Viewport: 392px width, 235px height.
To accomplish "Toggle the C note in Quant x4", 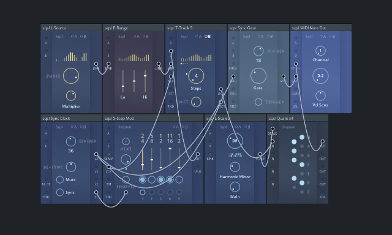I will (302, 192).
